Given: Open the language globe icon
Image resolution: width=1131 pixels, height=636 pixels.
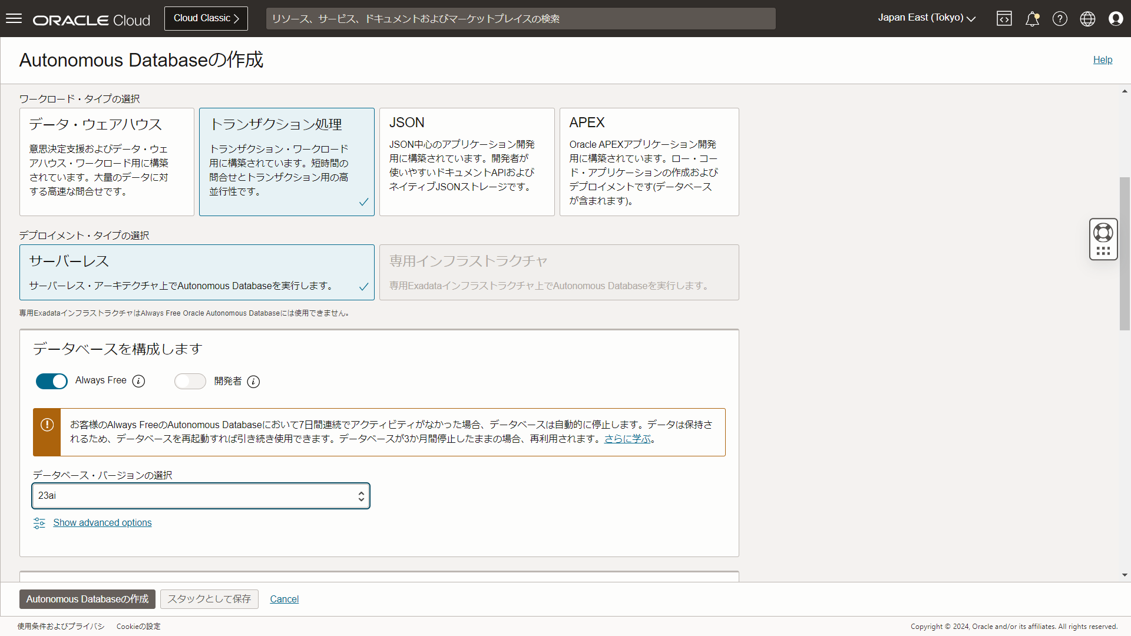Looking at the screenshot, I should [1087, 18].
